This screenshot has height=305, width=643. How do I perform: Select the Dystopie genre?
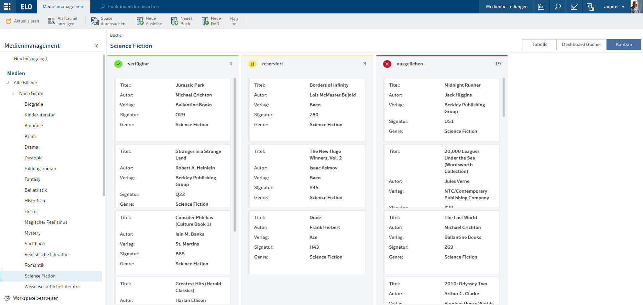pos(34,158)
